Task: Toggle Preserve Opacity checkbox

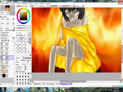Action: click(1, 32)
